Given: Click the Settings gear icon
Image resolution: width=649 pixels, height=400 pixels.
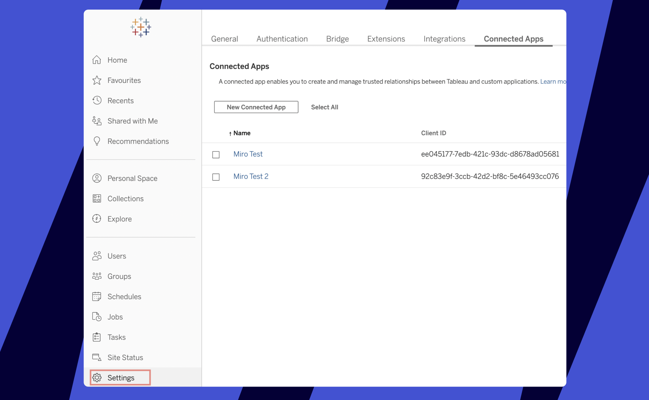Looking at the screenshot, I should (97, 378).
